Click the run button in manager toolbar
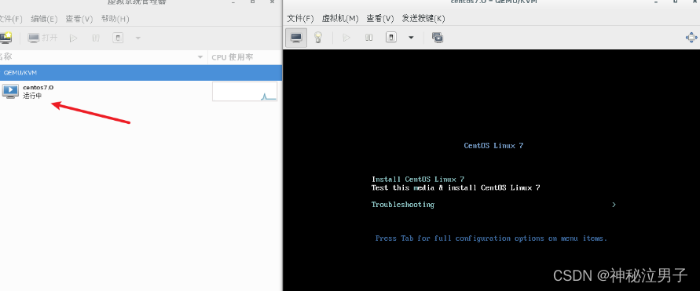 pyautogui.click(x=74, y=38)
